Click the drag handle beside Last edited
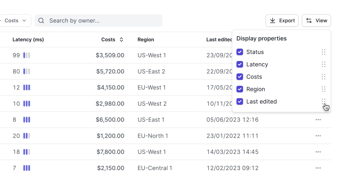348x174 pixels. point(324,101)
